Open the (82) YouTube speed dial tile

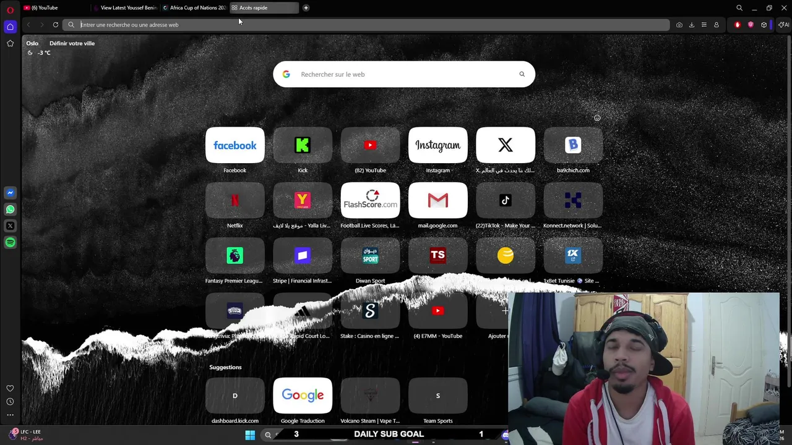click(x=370, y=145)
